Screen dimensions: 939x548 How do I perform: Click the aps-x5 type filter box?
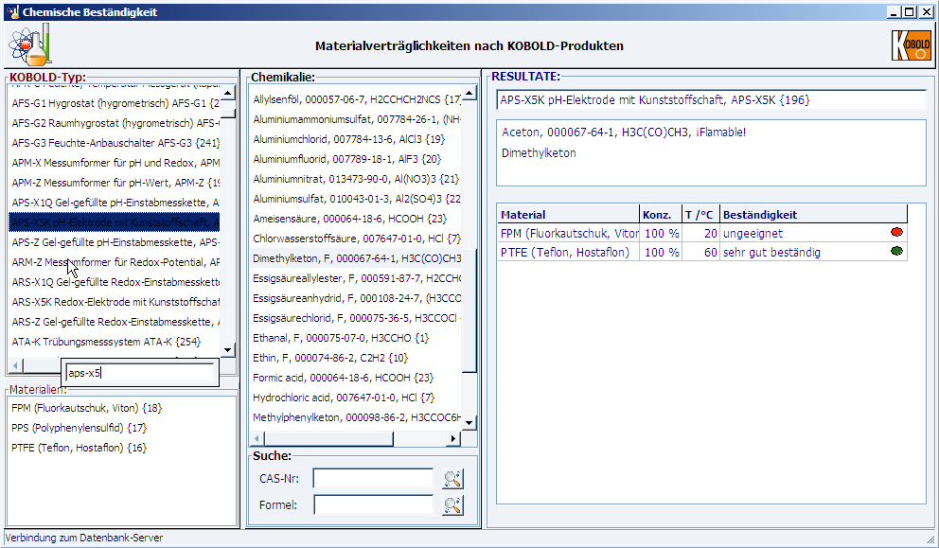[x=139, y=373]
